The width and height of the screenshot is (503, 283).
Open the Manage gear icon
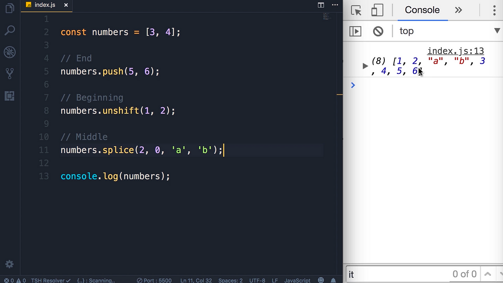9,264
